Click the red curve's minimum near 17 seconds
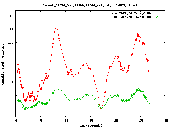This screenshot has width=171, height=128. point(101,109)
